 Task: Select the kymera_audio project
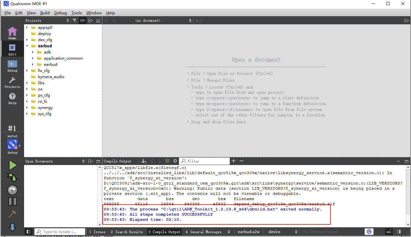[x=51, y=77]
